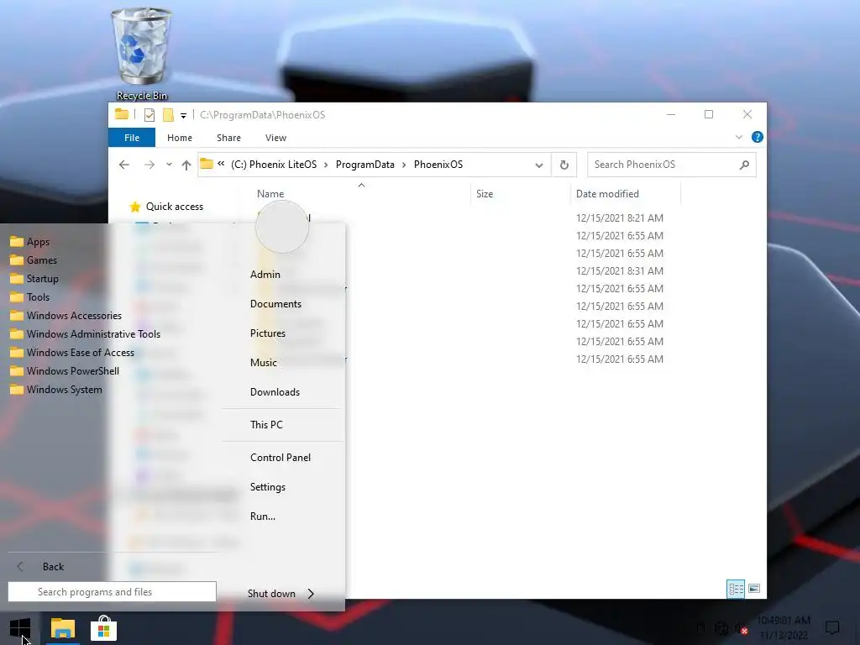Open the Home ribbon tab

(180, 138)
